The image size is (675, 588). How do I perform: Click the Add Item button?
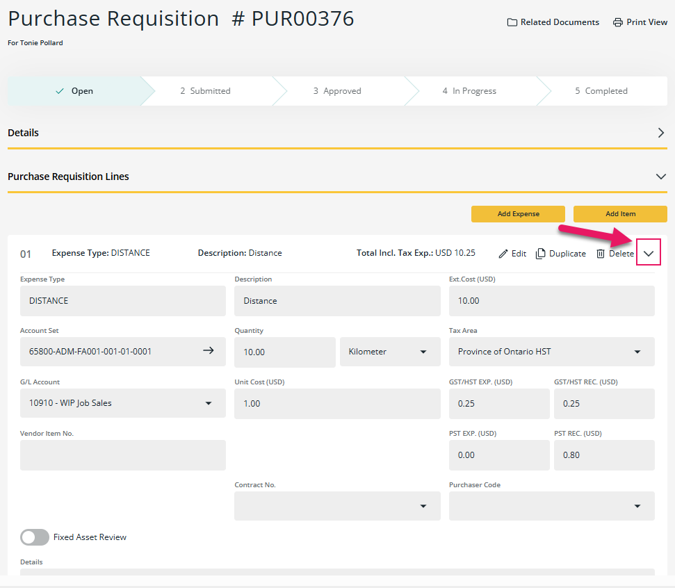click(x=620, y=214)
